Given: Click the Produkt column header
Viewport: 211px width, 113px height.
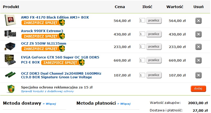Looking at the screenshot, I should coord(11,7).
